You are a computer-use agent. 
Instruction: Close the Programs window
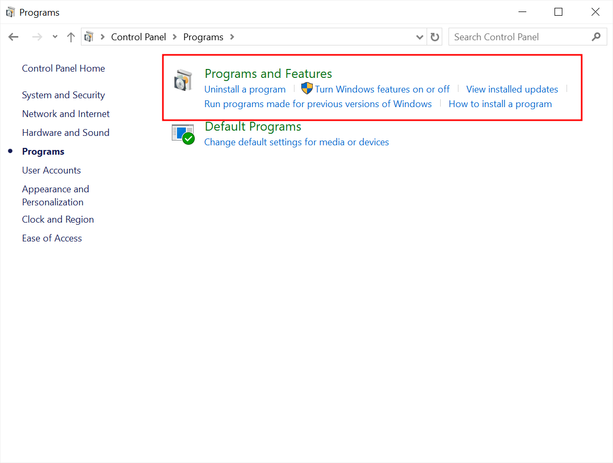pos(595,12)
